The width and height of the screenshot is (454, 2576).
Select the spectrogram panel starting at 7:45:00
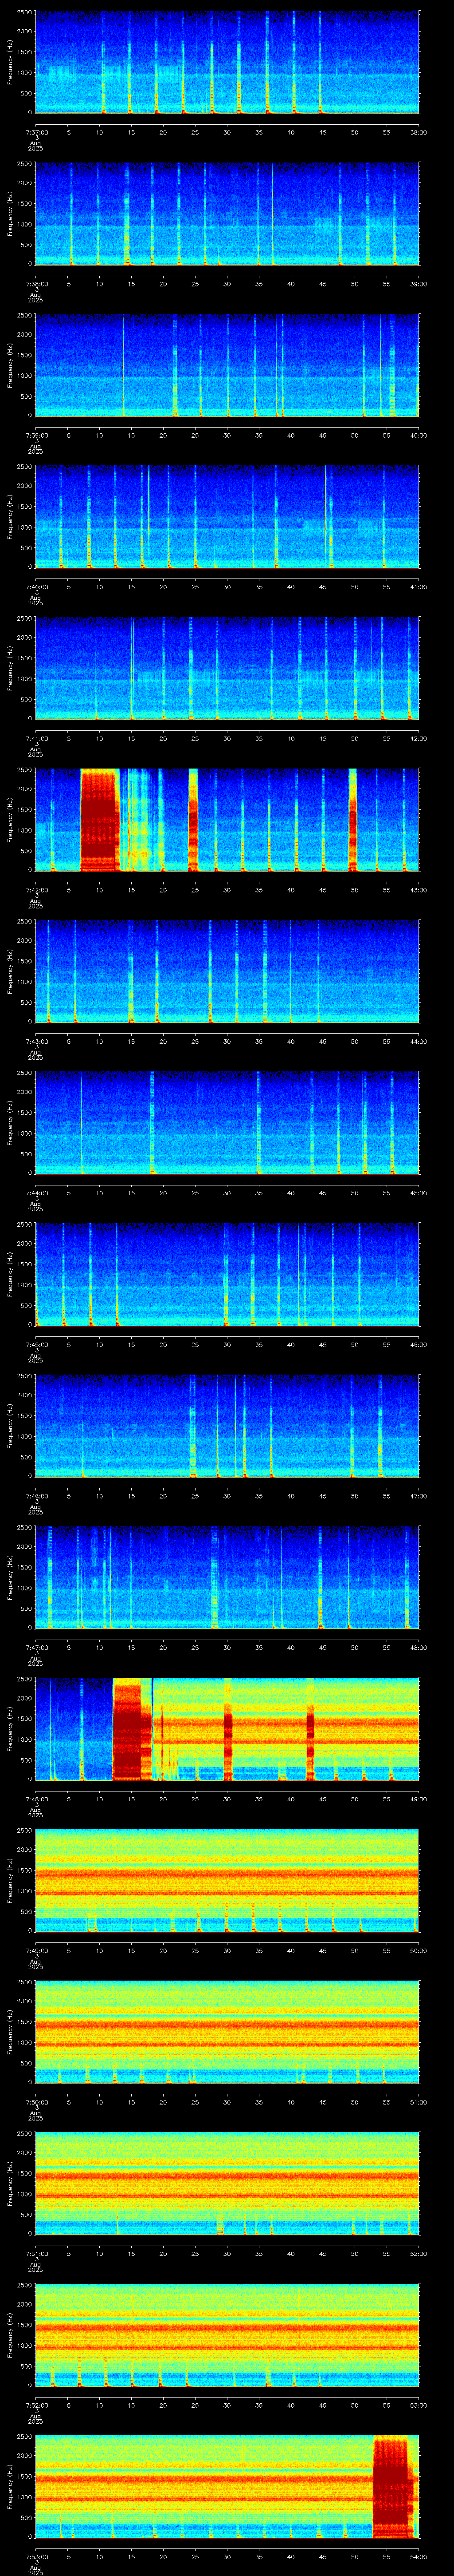click(227, 1274)
